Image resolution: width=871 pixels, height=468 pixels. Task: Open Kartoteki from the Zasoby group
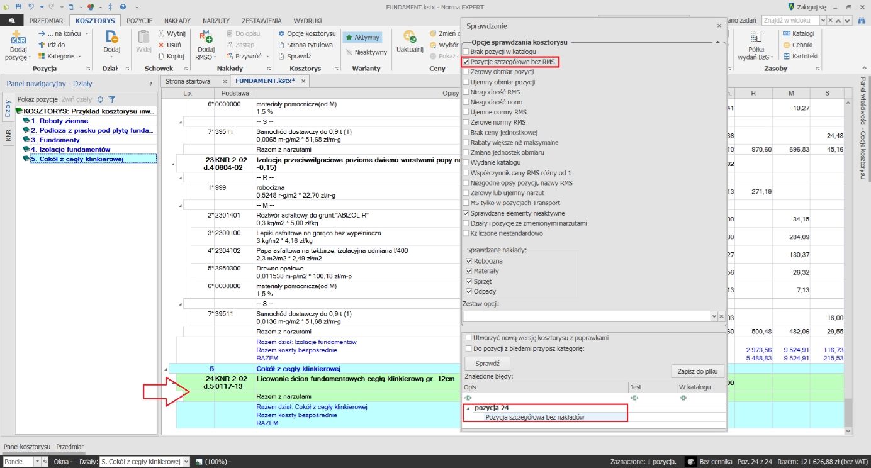pos(800,56)
